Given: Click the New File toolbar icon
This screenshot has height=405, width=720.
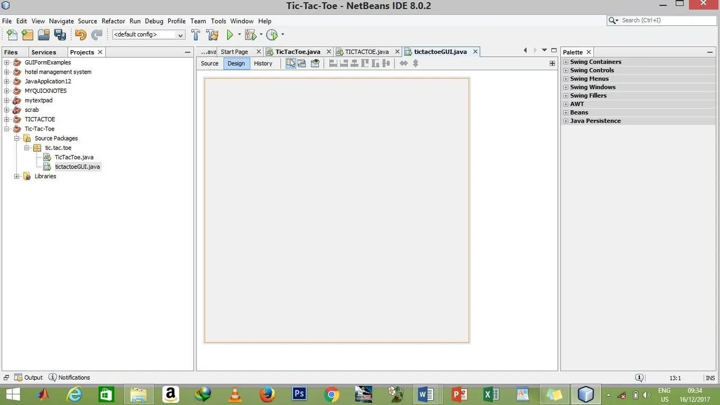Looking at the screenshot, I should point(11,35).
